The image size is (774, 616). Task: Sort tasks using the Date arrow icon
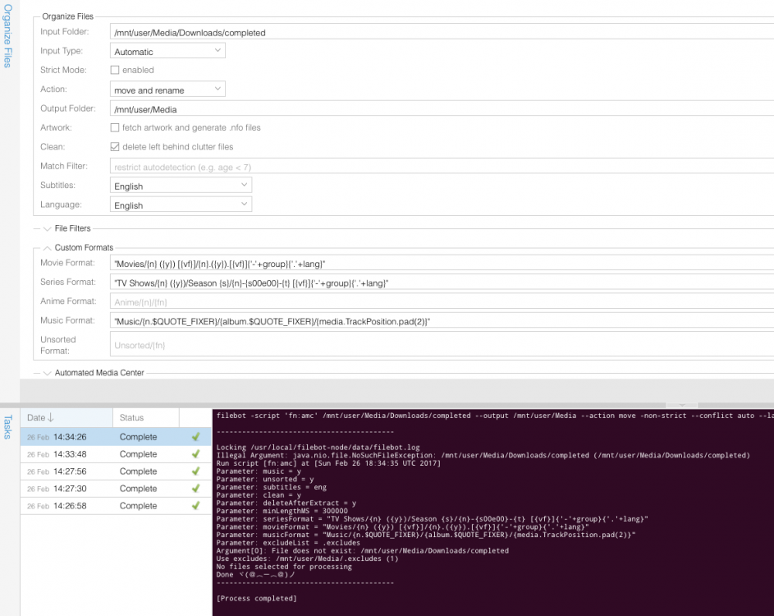51,418
